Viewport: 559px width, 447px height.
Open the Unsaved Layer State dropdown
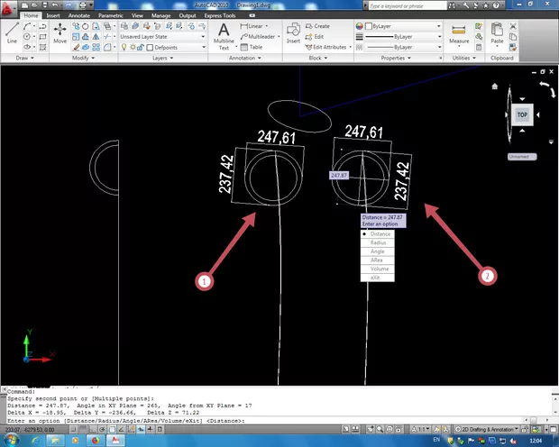tap(161, 37)
